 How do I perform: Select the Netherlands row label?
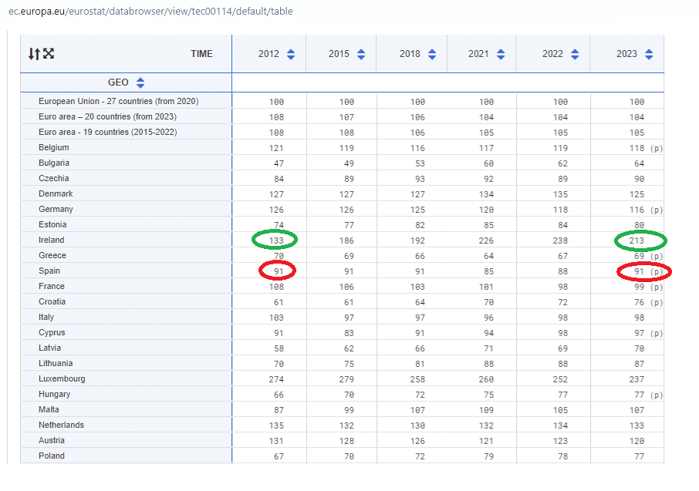61,425
